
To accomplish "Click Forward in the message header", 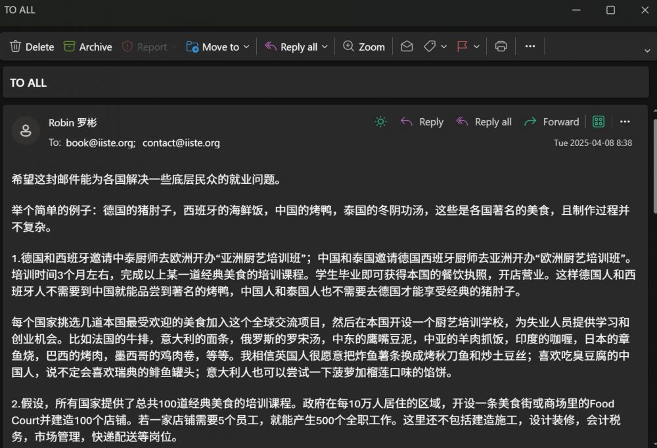I will [x=551, y=122].
